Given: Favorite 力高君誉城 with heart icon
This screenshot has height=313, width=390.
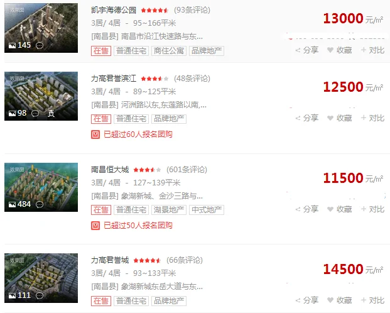Looking at the screenshot, I should tap(330, 300).
